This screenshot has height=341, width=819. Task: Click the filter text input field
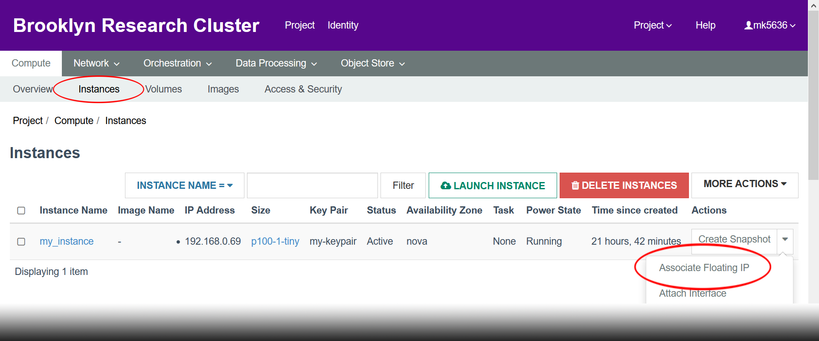(x=312, y=185)
